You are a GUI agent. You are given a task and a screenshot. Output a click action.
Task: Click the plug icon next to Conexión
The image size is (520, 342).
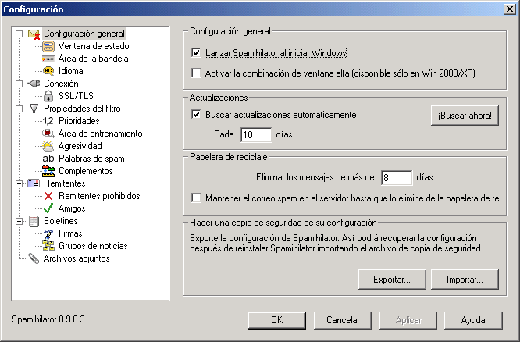click(34, 84)
